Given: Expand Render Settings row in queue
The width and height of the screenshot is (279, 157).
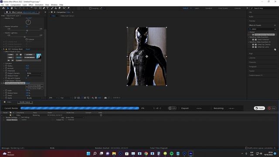Looking at the screenshot, I should coord(4,117).
